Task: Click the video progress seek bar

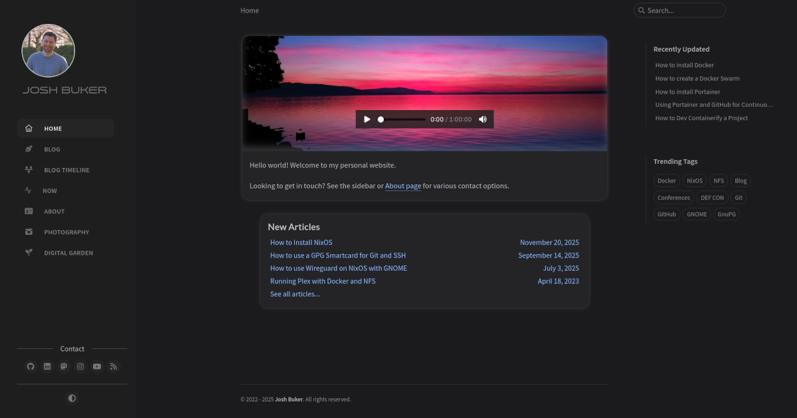Action: pos(402,119)
